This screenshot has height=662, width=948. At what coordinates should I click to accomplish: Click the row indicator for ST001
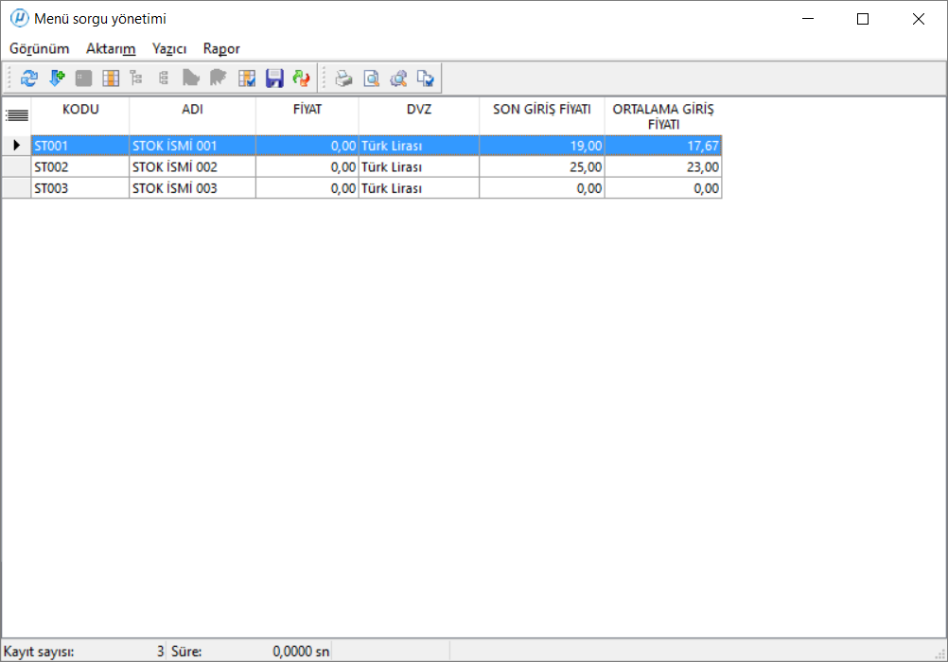[x=16, y=146]
